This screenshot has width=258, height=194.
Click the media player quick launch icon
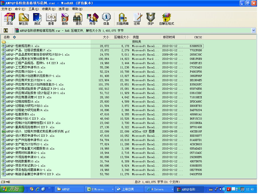pos(32,189)
